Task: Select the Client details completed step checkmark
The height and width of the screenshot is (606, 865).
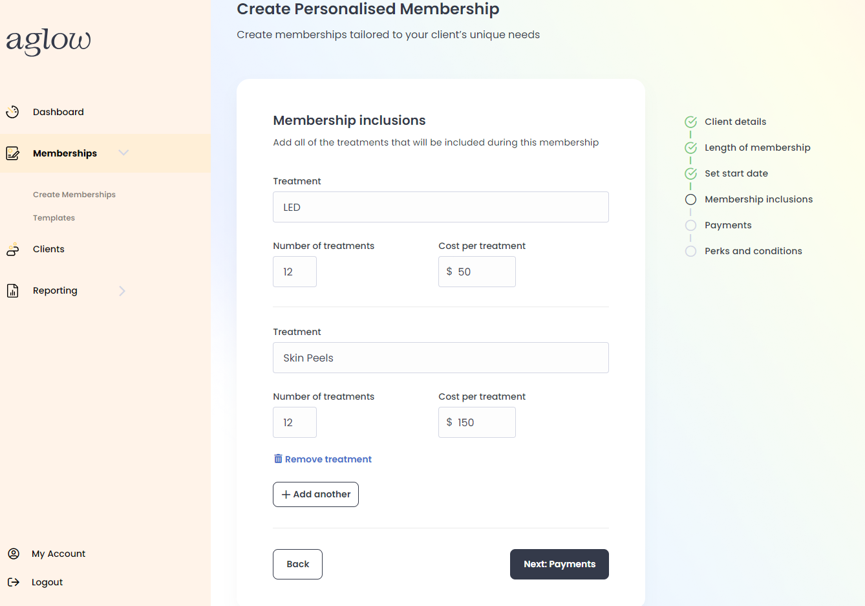Action: coord(690,122)
